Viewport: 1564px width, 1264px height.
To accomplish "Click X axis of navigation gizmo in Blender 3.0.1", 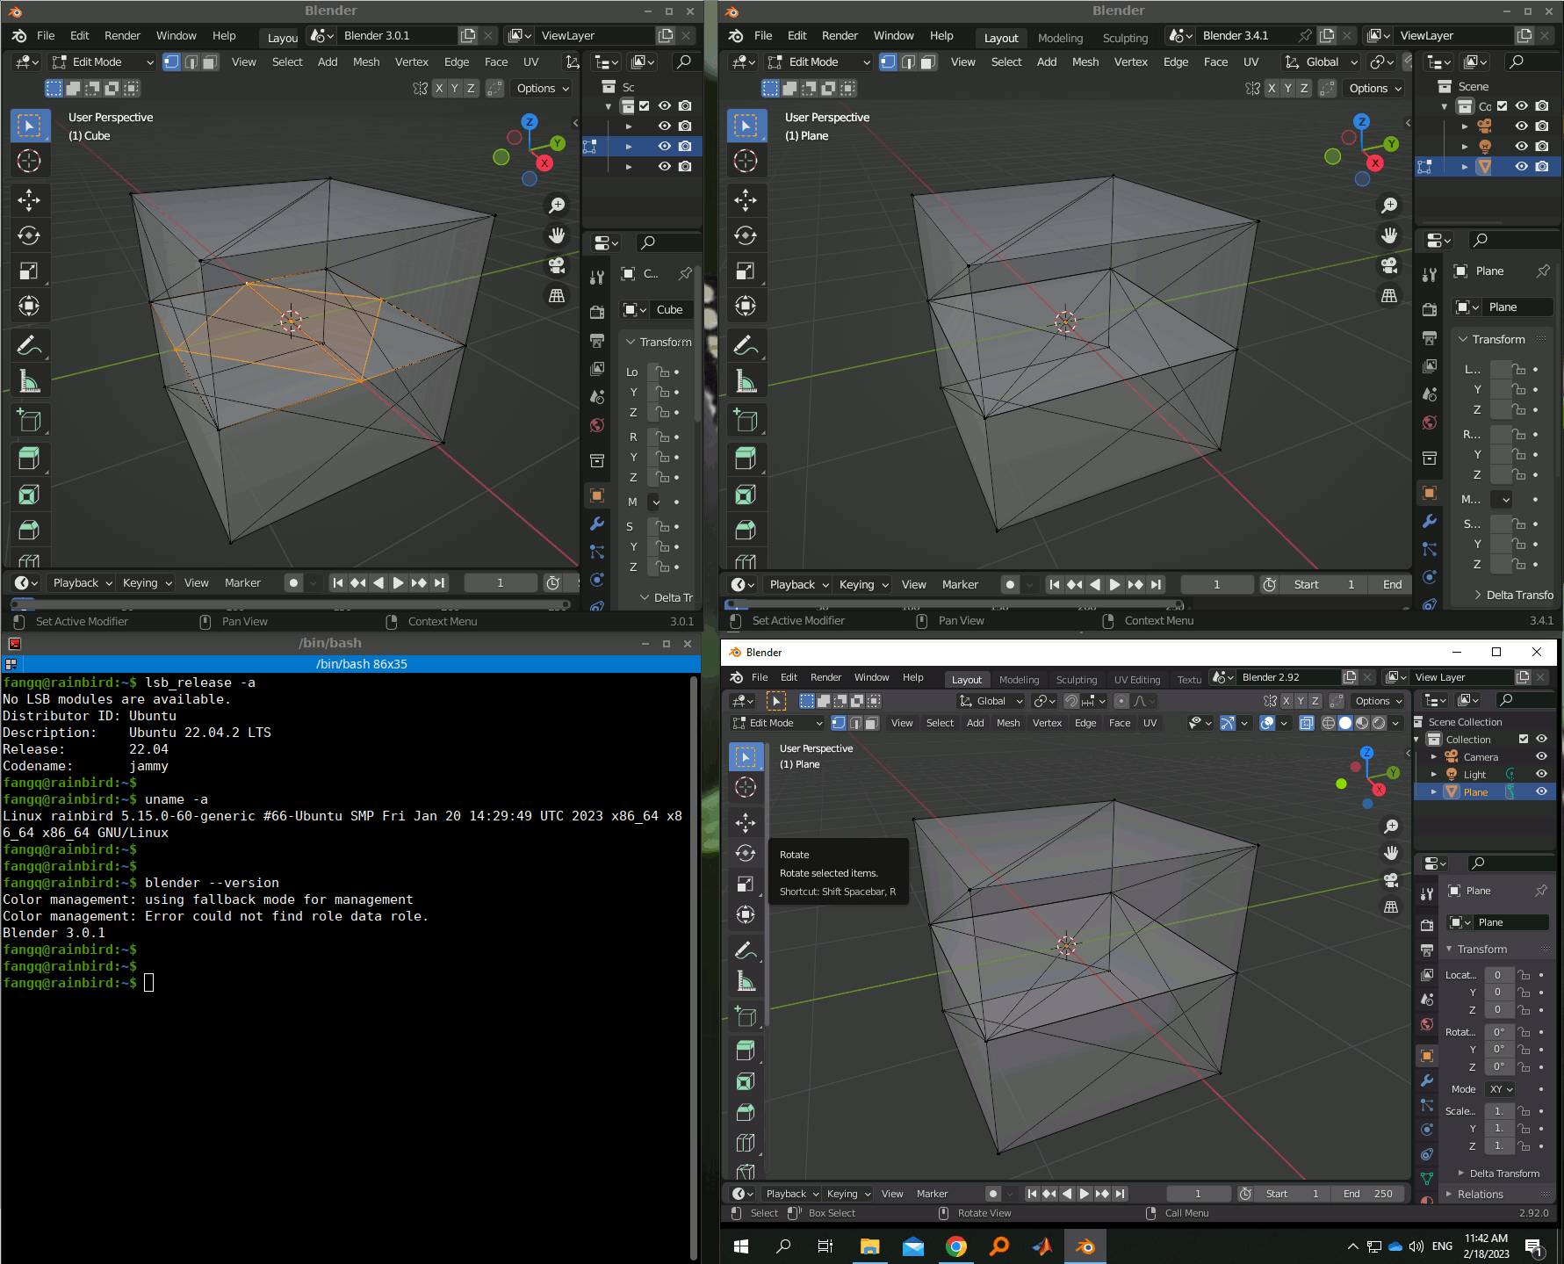I will pyautogui.click(x=544, y=163).
